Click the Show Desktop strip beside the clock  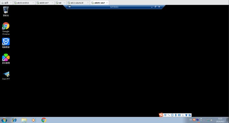(228, 120)
